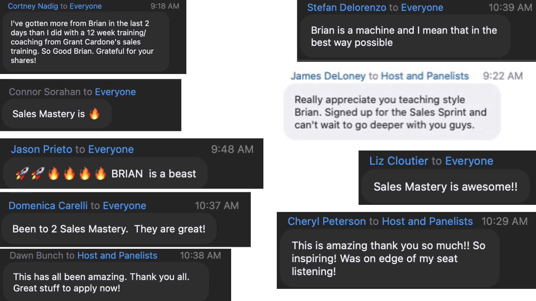Select the "Everyone" recipient next to Cortney Nadig
The height and width of the screenshot is (301, 536).
click(x=85, y=6)
